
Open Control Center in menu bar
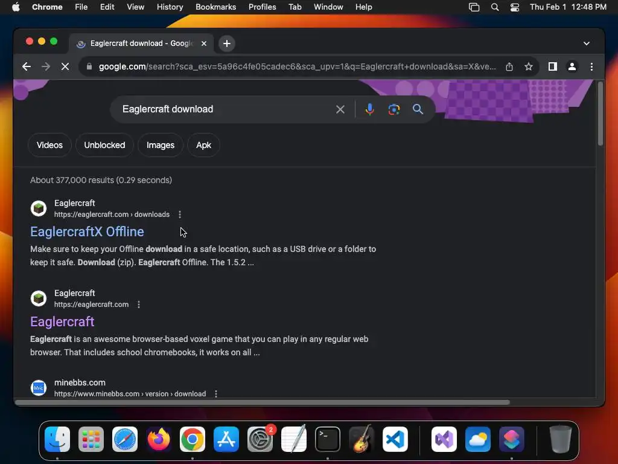click(514, 7)
